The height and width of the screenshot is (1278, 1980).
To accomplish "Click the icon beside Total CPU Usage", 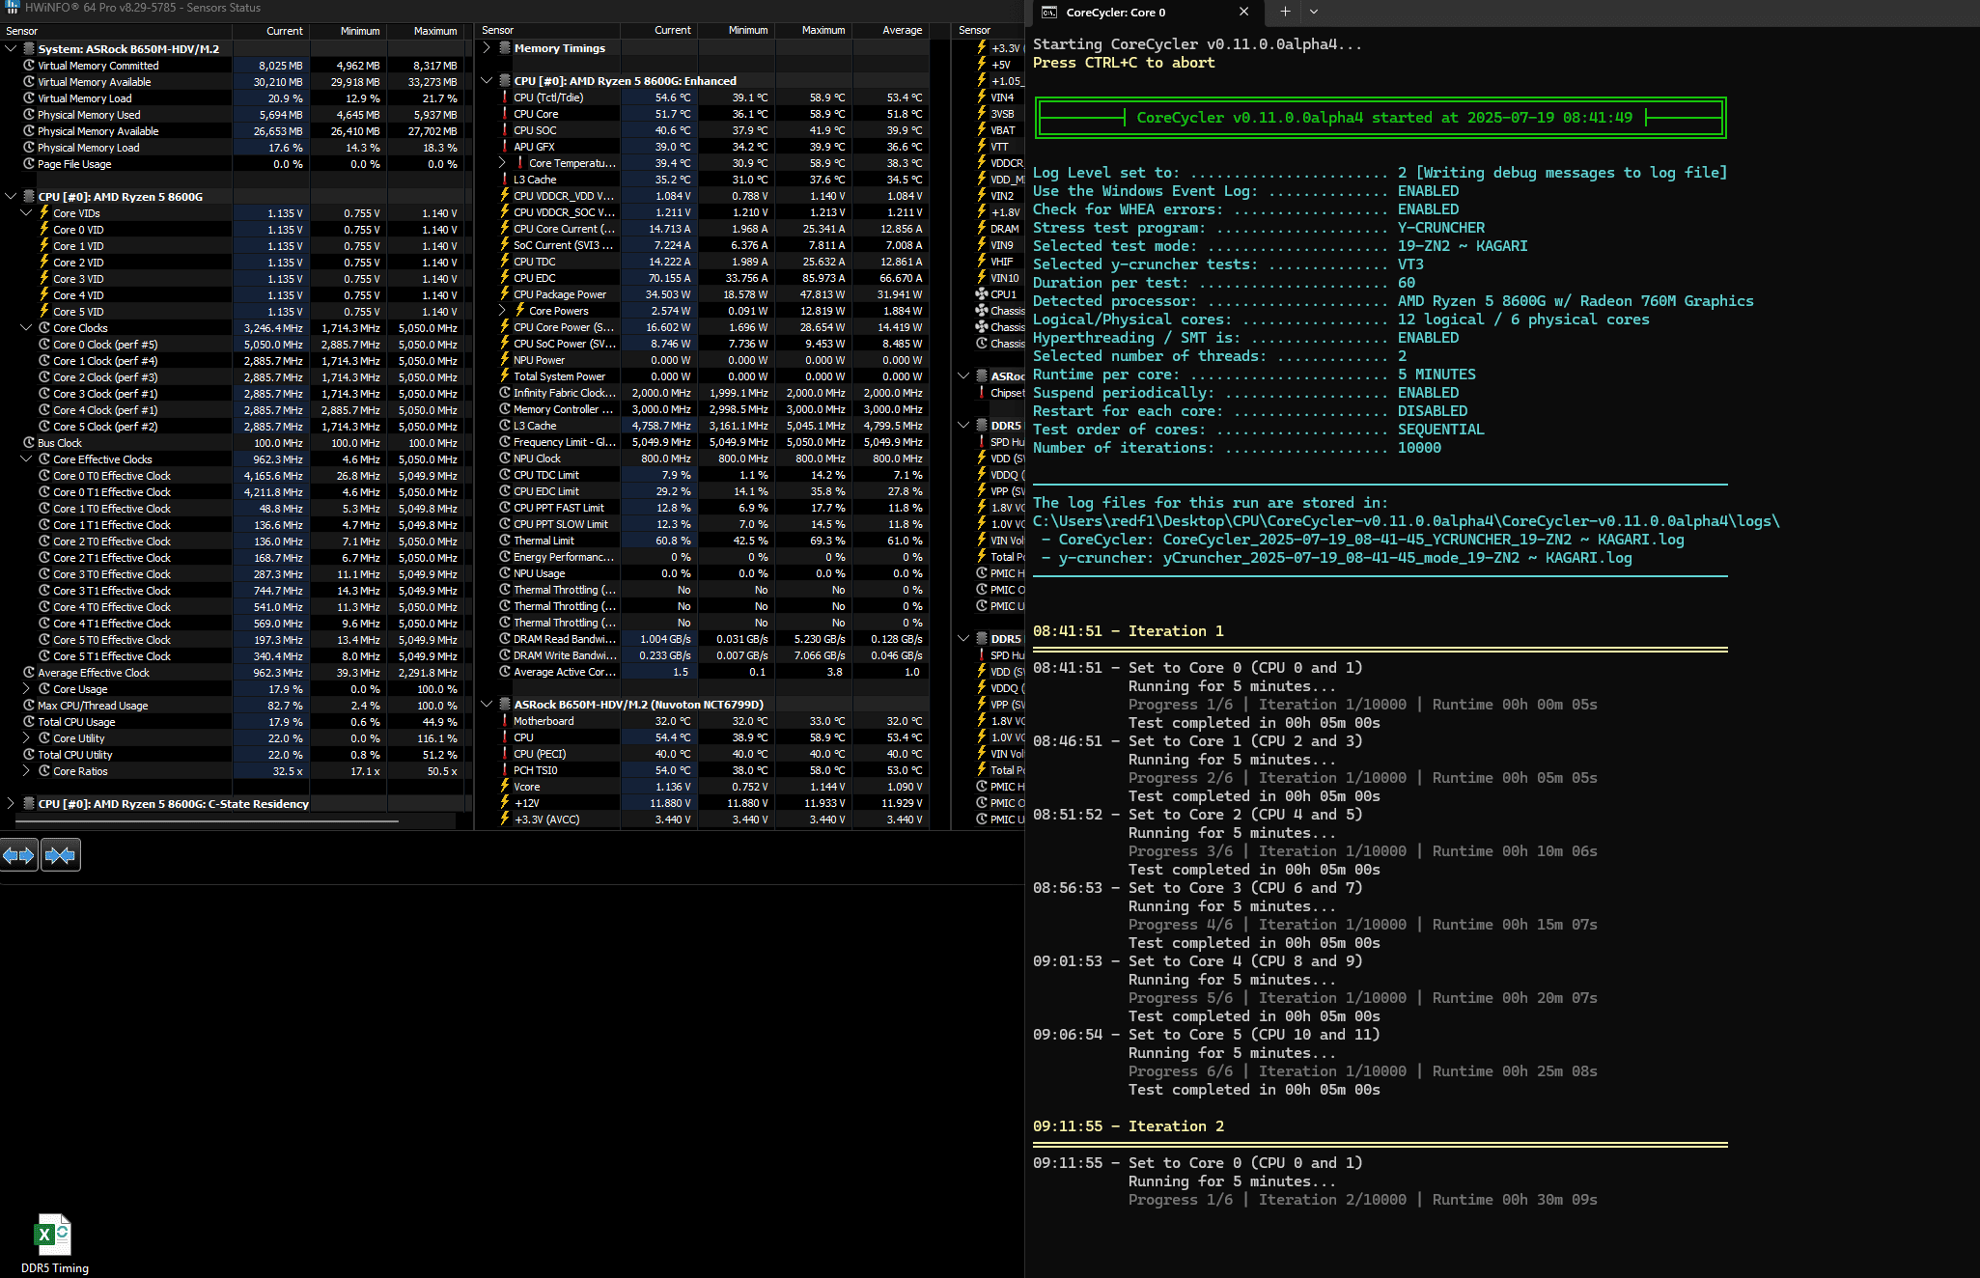I will coord(29,722).
